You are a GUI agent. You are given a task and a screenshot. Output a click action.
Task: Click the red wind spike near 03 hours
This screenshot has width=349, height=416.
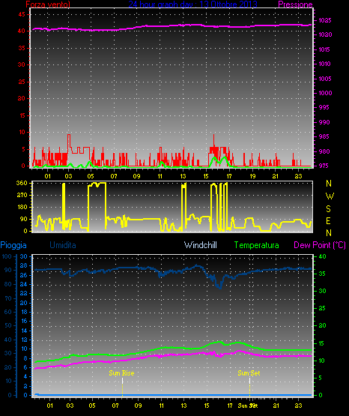click(x=69, y=143)
